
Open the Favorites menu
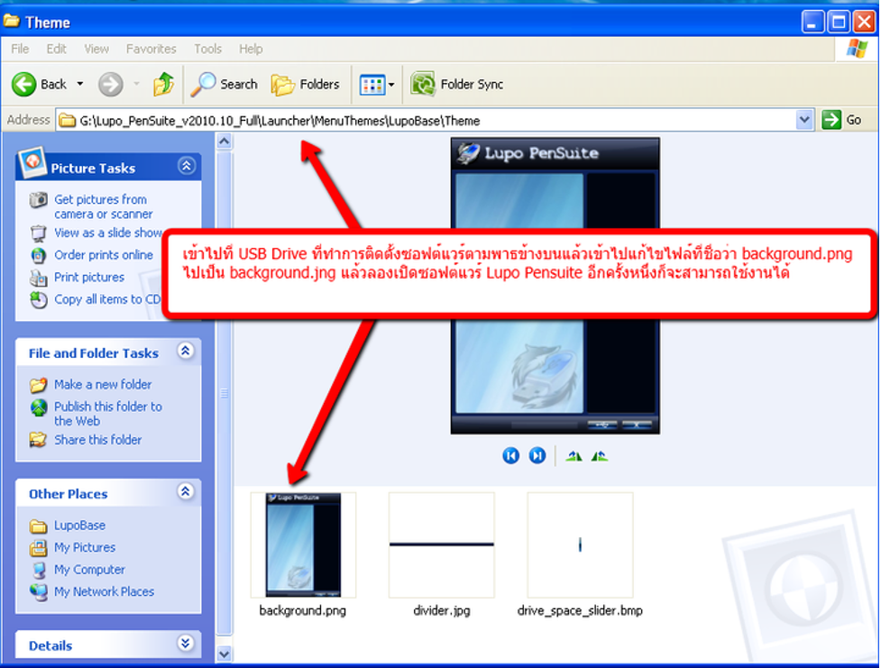click(151, 49)
